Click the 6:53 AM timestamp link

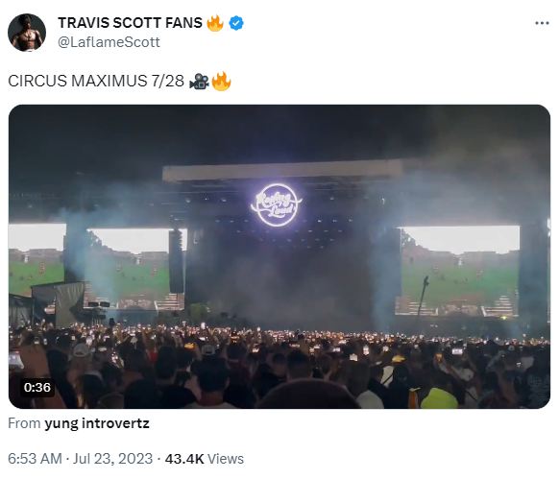[x=35, y=459]
